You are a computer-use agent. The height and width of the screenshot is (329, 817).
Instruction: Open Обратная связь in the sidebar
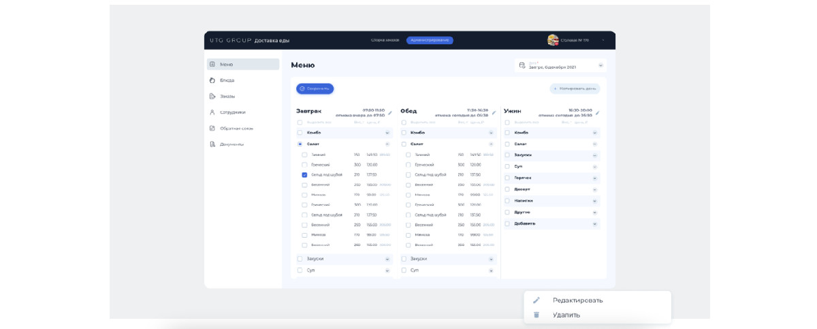pyautogui.click(x=236, y=128)
